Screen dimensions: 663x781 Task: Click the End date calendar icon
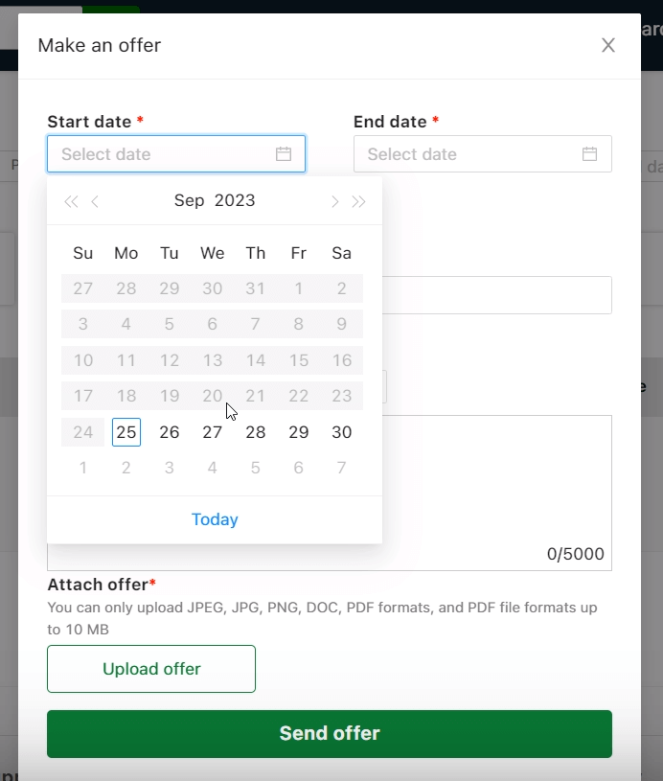[x=590, y=154]
